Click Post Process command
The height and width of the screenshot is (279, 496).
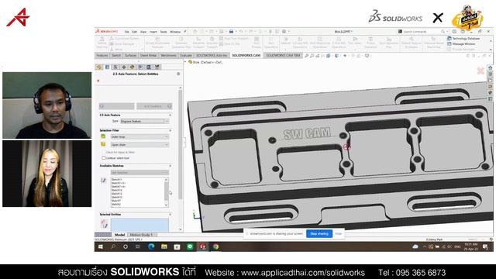coord(257,43)
